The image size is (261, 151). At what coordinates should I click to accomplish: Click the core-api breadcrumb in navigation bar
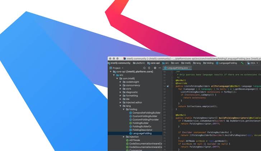154,63
